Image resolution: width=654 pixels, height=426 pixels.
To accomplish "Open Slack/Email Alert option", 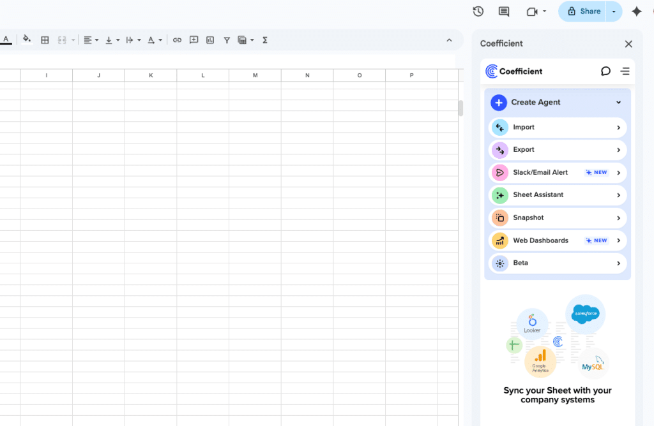I will coord(558,172).
